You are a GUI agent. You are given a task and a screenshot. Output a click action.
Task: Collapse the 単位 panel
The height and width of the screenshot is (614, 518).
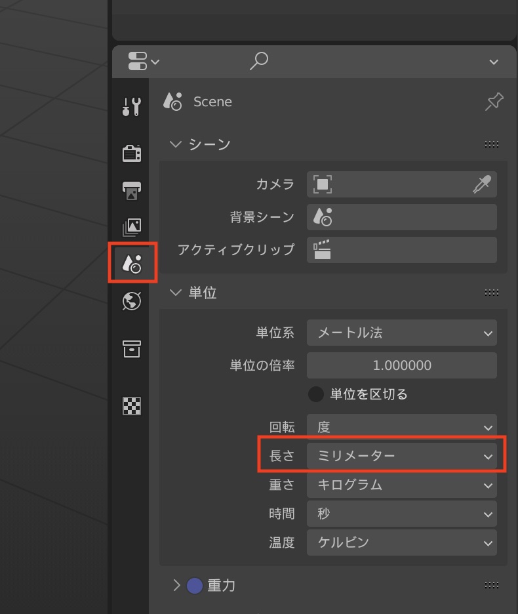[175, 293]
